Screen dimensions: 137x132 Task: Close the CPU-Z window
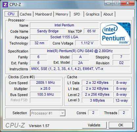127,3
